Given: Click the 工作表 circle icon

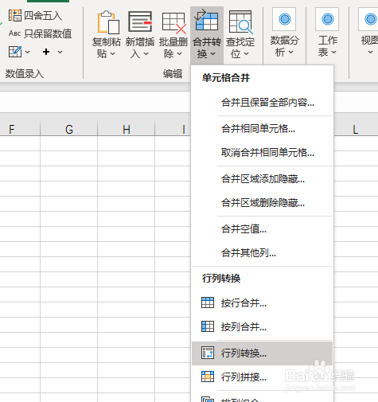Looking at the screenshot, I should [328, 19].
